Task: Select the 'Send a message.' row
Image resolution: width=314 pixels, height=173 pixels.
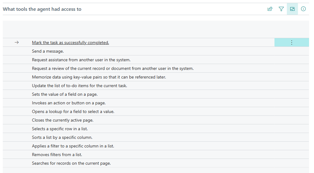Action: 48,51
